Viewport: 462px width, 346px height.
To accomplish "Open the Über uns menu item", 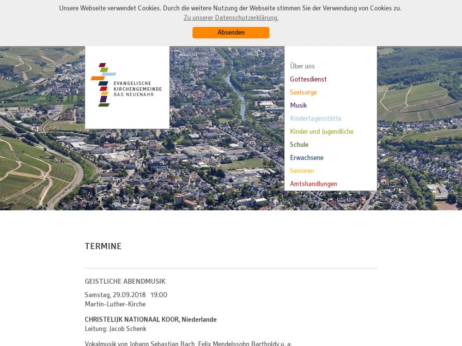I will 302,66.
